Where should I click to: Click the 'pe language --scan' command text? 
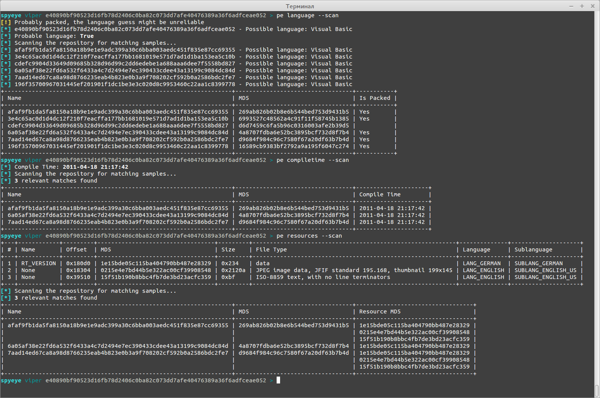click(x=308, y=15)
